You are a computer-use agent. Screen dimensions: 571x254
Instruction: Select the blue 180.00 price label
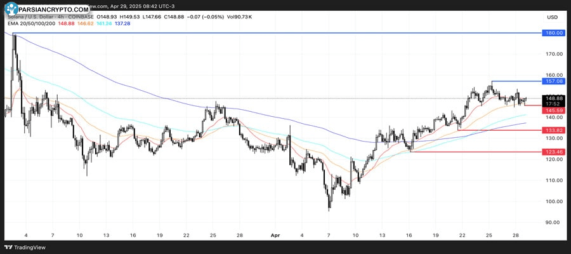[x=553, y=33]
